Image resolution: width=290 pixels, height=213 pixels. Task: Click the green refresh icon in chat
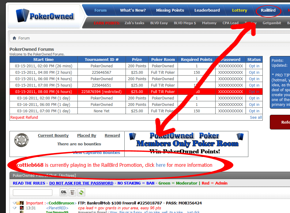[x=81, y=192]
